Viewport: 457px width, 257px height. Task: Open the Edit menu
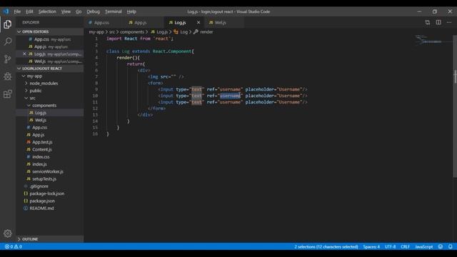(29, 11)
